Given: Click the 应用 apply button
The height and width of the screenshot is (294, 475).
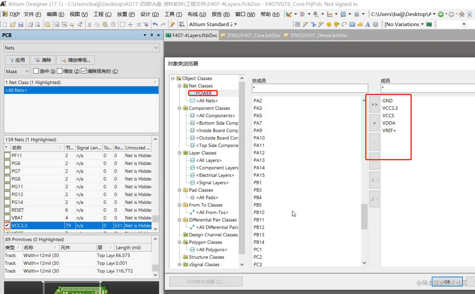Looking at the screenshot, I should (17, 60).
